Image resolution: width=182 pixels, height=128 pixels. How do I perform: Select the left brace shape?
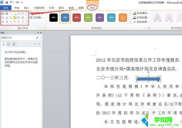19,22
